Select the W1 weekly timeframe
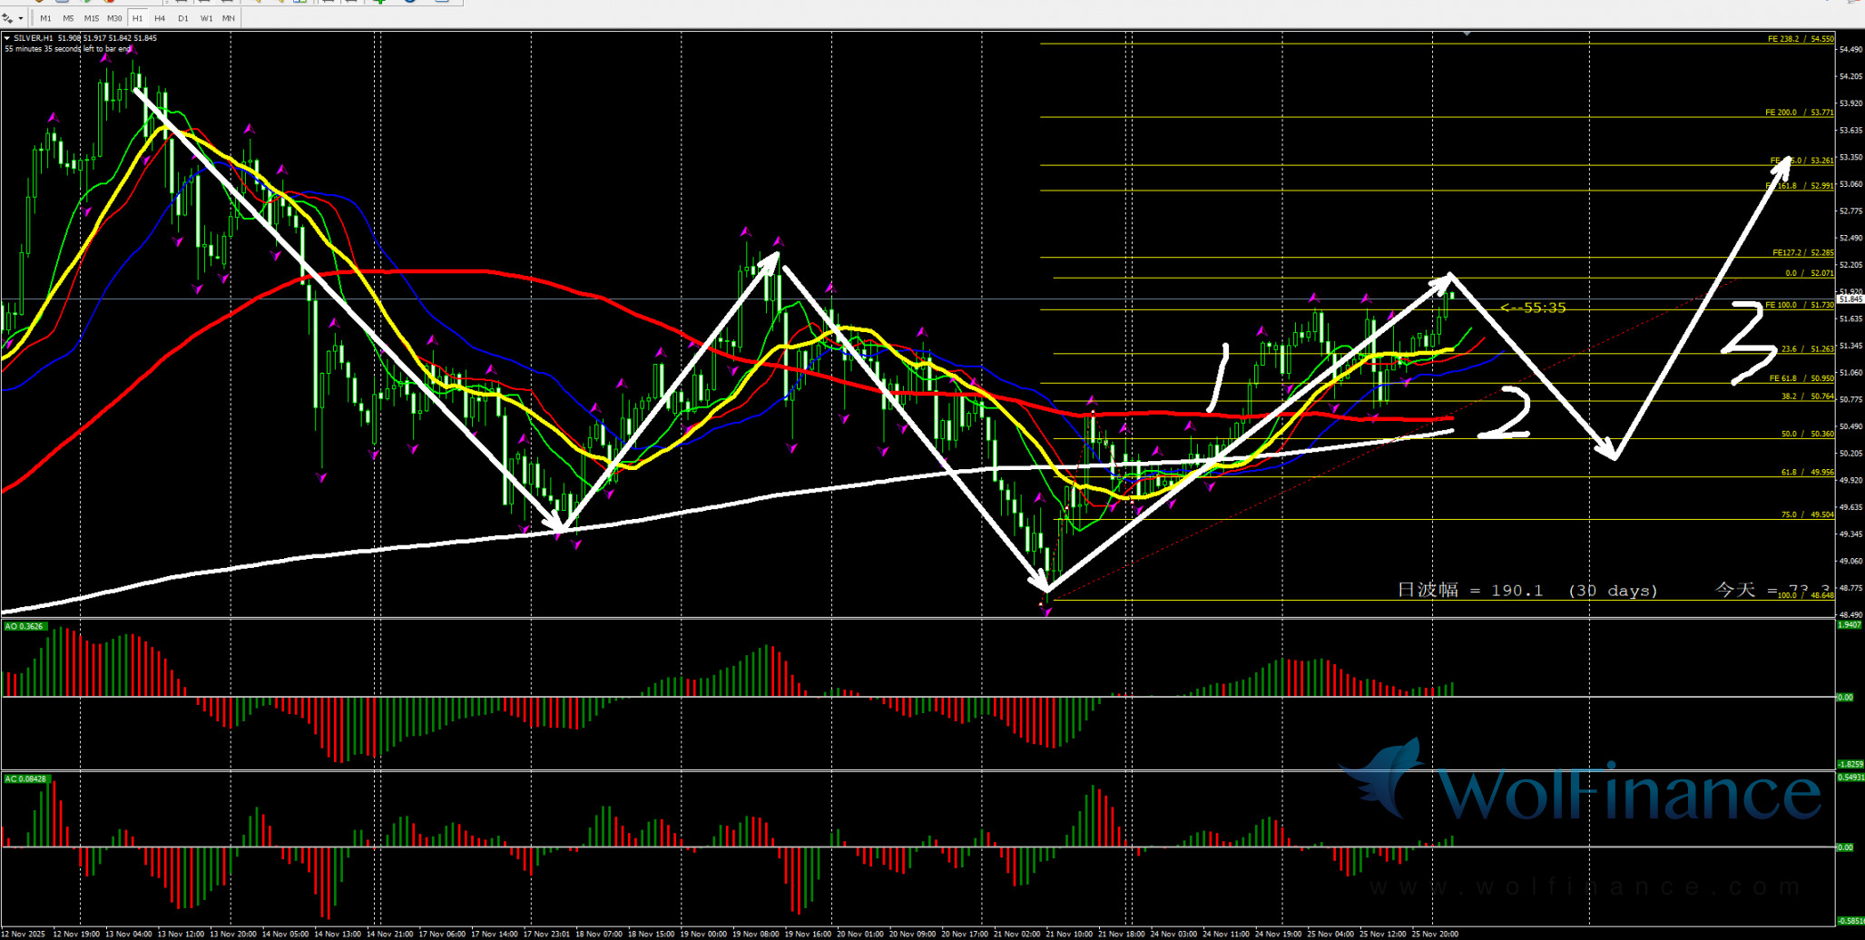Image resolution: width=1865 pixels, height=940 pixels. pos(206,18)
